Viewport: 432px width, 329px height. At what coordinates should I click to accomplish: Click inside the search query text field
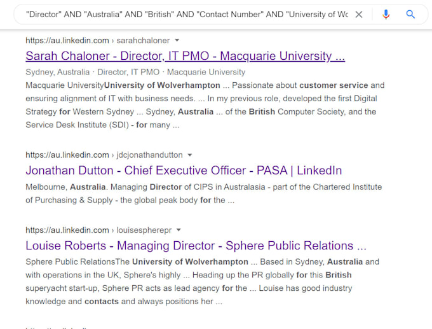(187, 15)
